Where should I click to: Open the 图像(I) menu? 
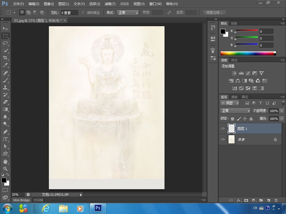click(49, 4)
